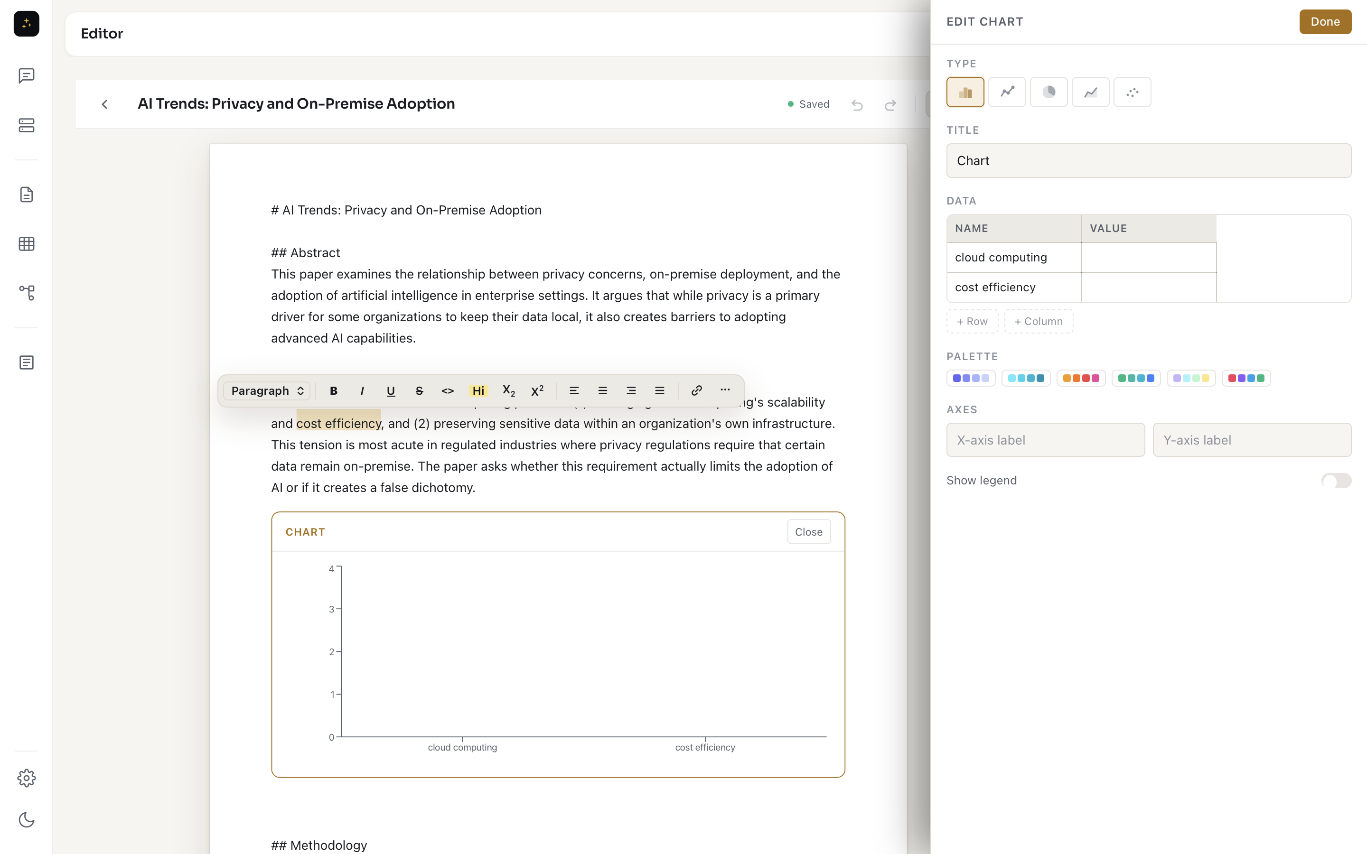Viewport: 1367px width, 854px height.
Task: Choose the orange-red-pink palette
Action: (x=1081, y=378)
